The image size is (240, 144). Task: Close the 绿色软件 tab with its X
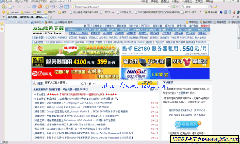45,17
